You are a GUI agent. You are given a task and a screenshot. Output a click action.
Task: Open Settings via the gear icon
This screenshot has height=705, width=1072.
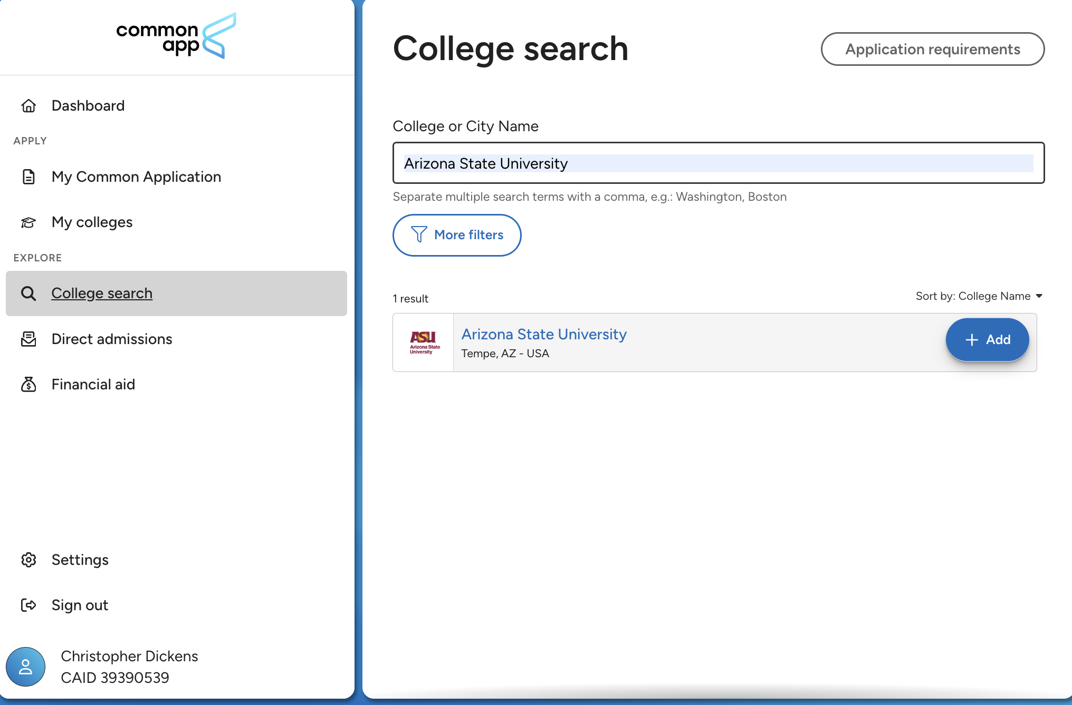pyautogui.click(x=28, y=560)
